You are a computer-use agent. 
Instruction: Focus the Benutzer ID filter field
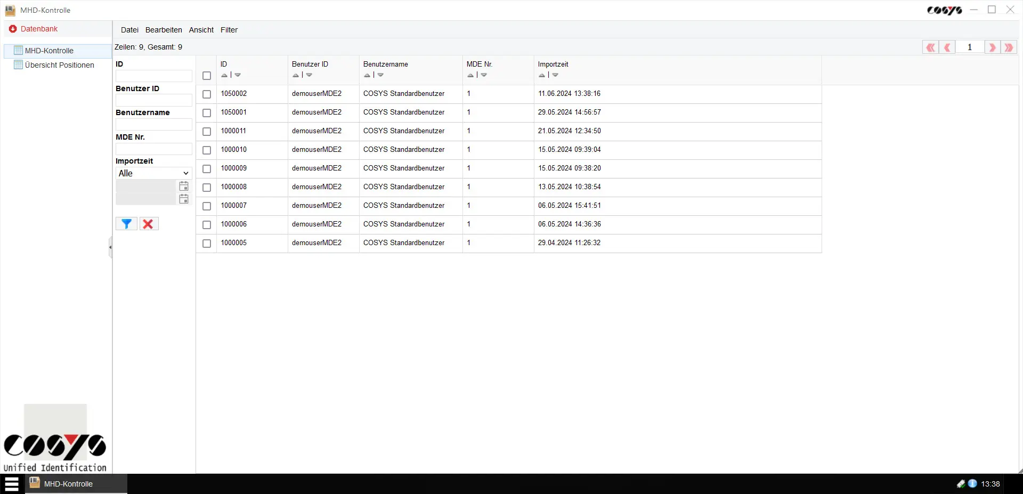coord(153,100)
